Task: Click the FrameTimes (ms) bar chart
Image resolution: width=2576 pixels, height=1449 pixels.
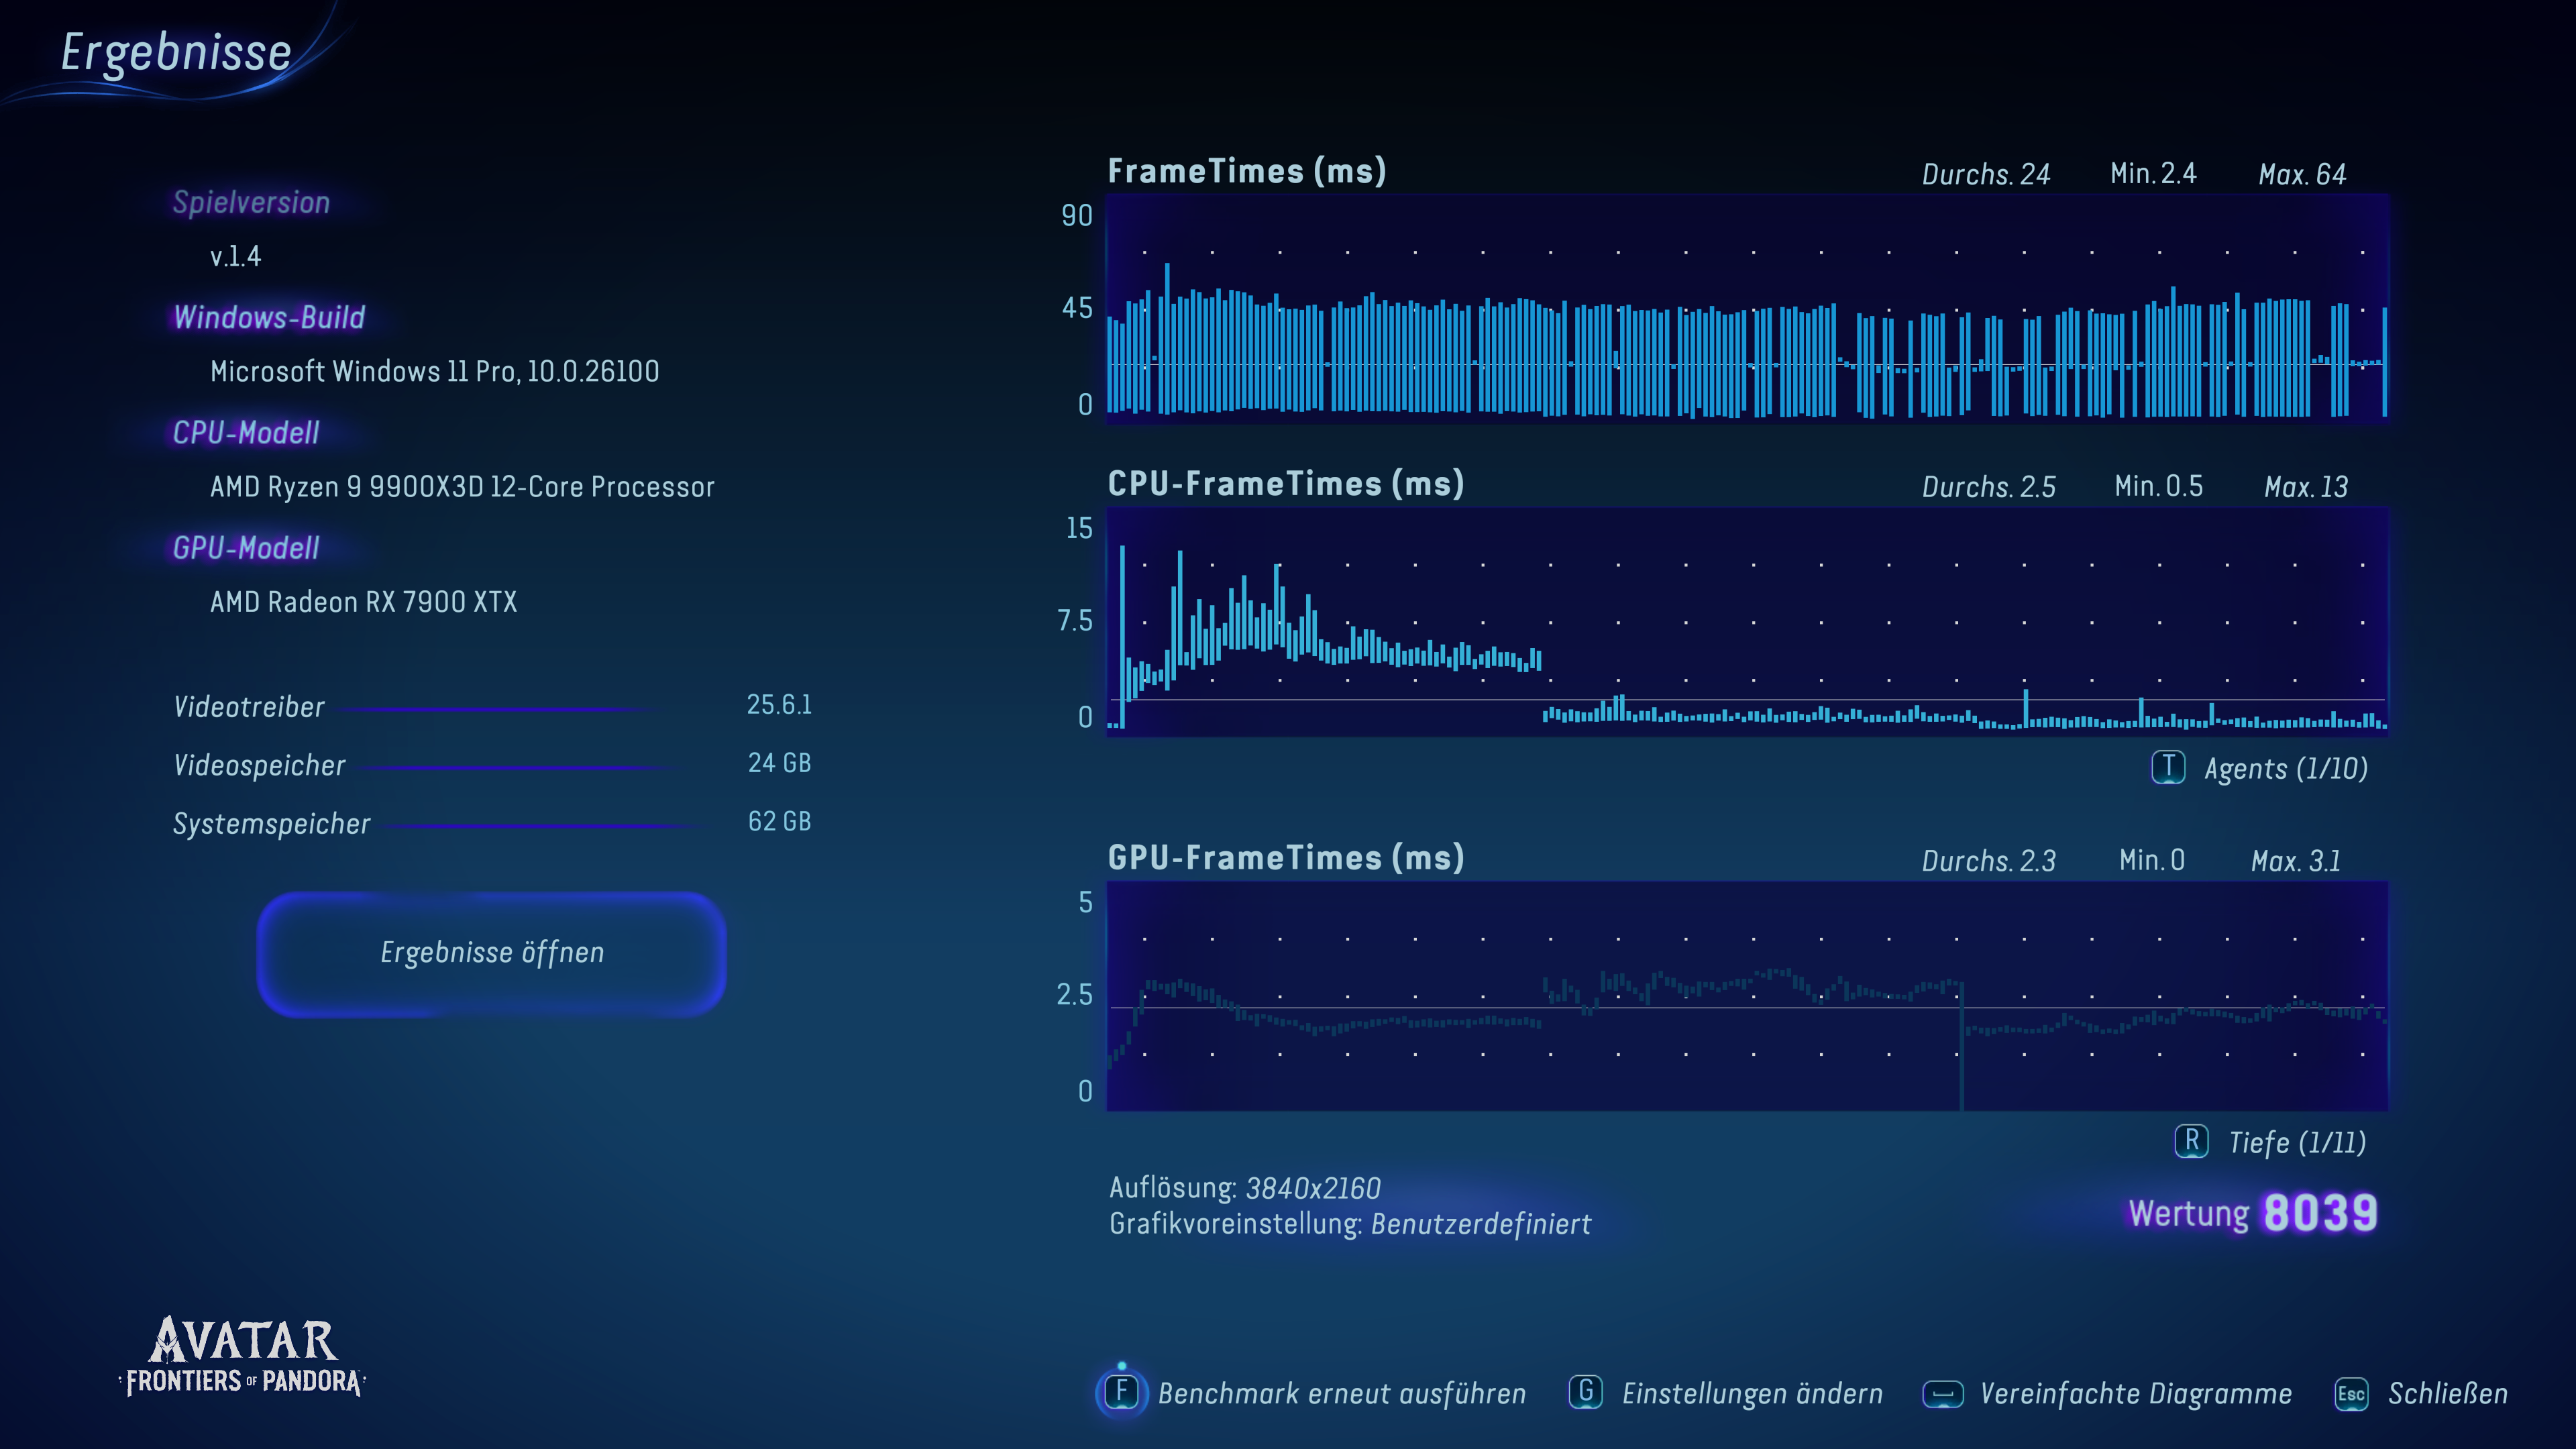Action: [1746, 310]
